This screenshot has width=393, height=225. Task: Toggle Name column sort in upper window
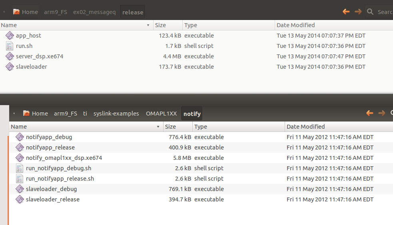pos(76,25)
